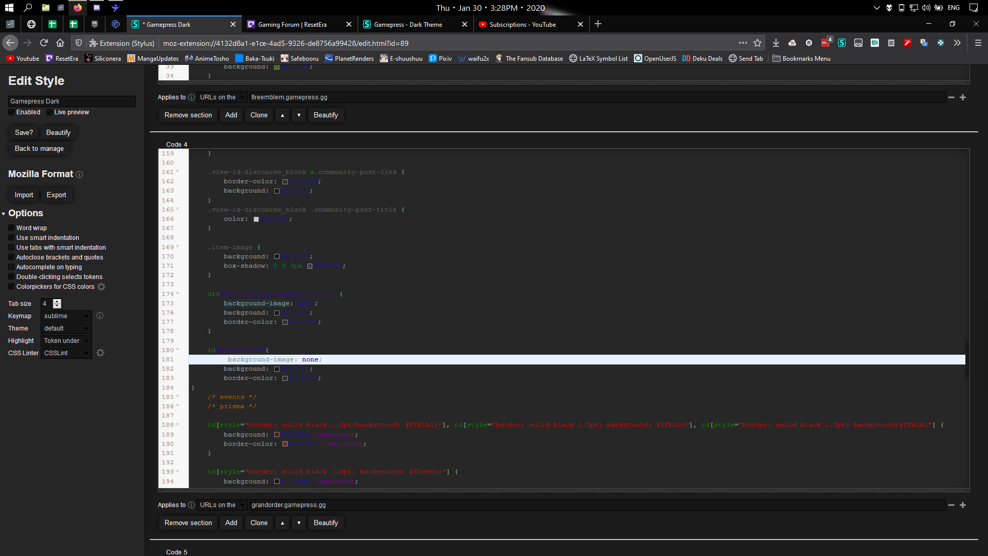
Task: Toggle the Word wrap checkbox
Action: click(x=11, y=228)
